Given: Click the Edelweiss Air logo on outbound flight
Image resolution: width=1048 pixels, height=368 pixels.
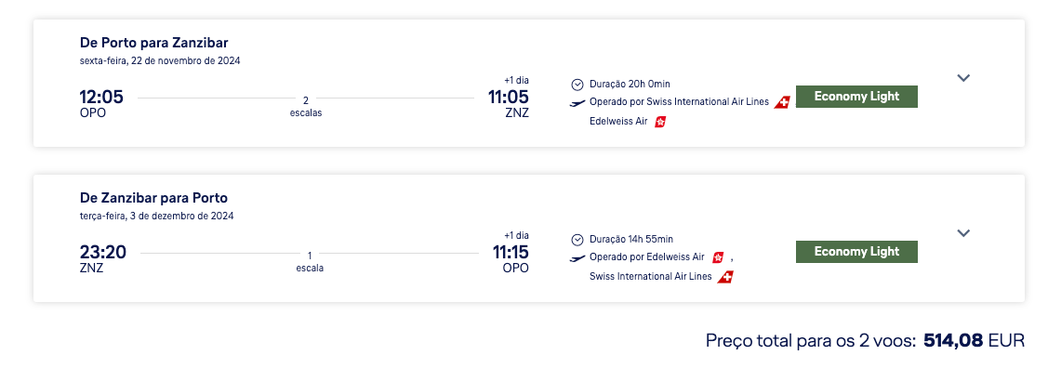Looking at the screenshot, I should click(x=660, y=122).
